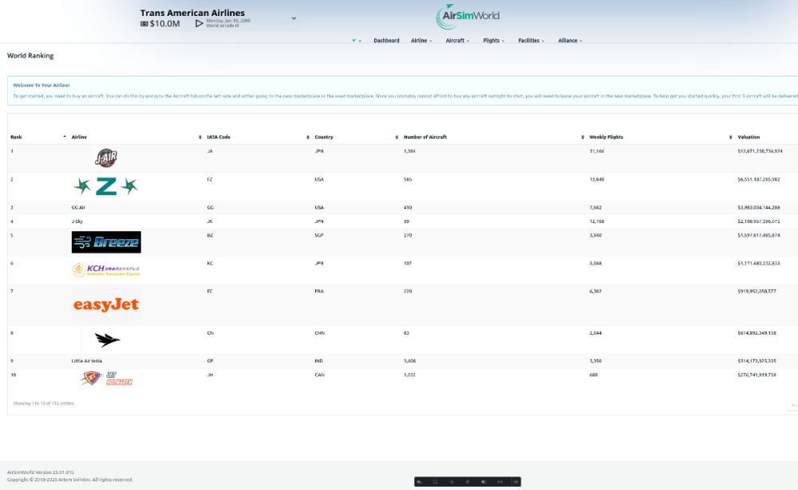Click the cash icon next to $10.0M
The image size is (798, 490).
[x=144, y=24]
